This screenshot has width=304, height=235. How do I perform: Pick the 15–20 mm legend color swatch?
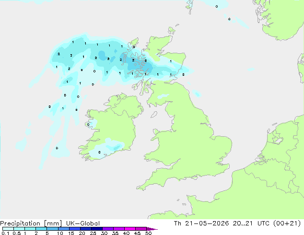click(75, 229)
